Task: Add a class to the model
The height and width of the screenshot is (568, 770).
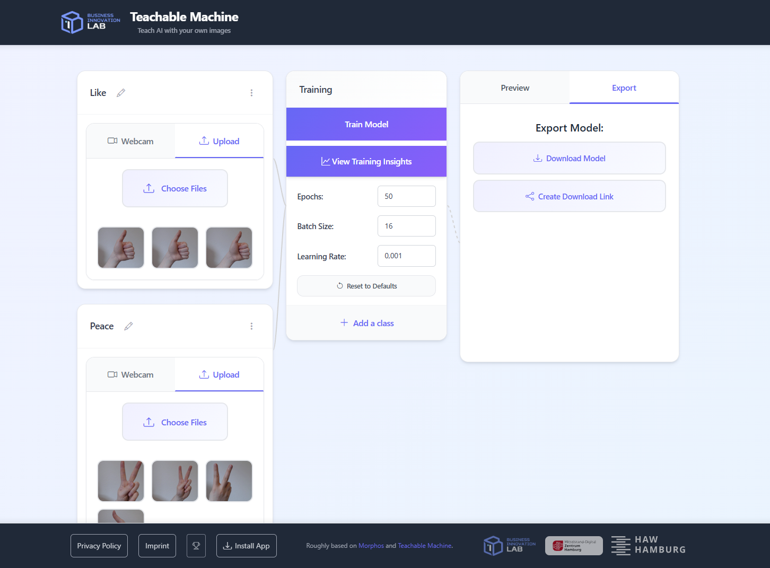Action: point(366,323)
